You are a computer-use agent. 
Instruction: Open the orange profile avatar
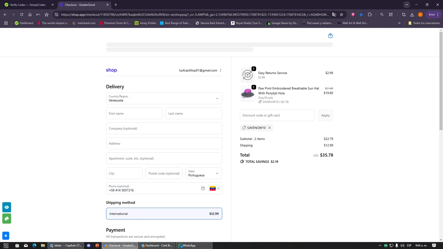[420, 14]
